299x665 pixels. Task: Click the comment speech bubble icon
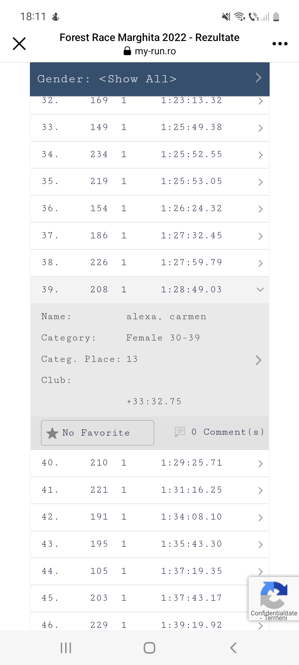(x=180, y=432)
